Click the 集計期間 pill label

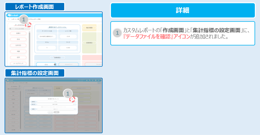(x=89, y=28)
